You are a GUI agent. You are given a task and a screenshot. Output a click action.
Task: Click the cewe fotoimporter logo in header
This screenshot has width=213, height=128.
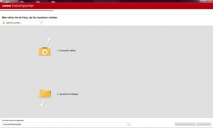pyautogui.click(x=18, y=6)
